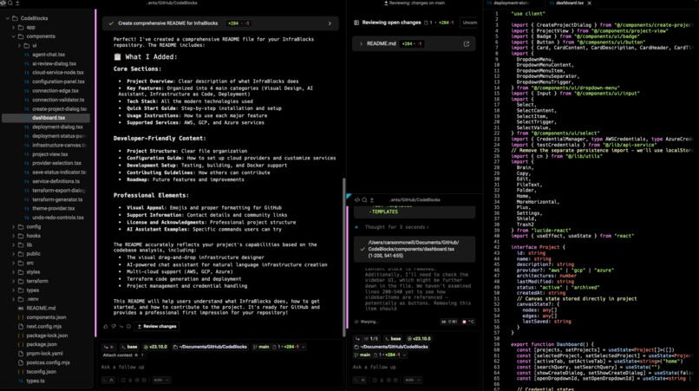Viewport: 699px width, 391px height.
Task: Open pnpm-lock.yaml in file tree
Action: point(44,354)
